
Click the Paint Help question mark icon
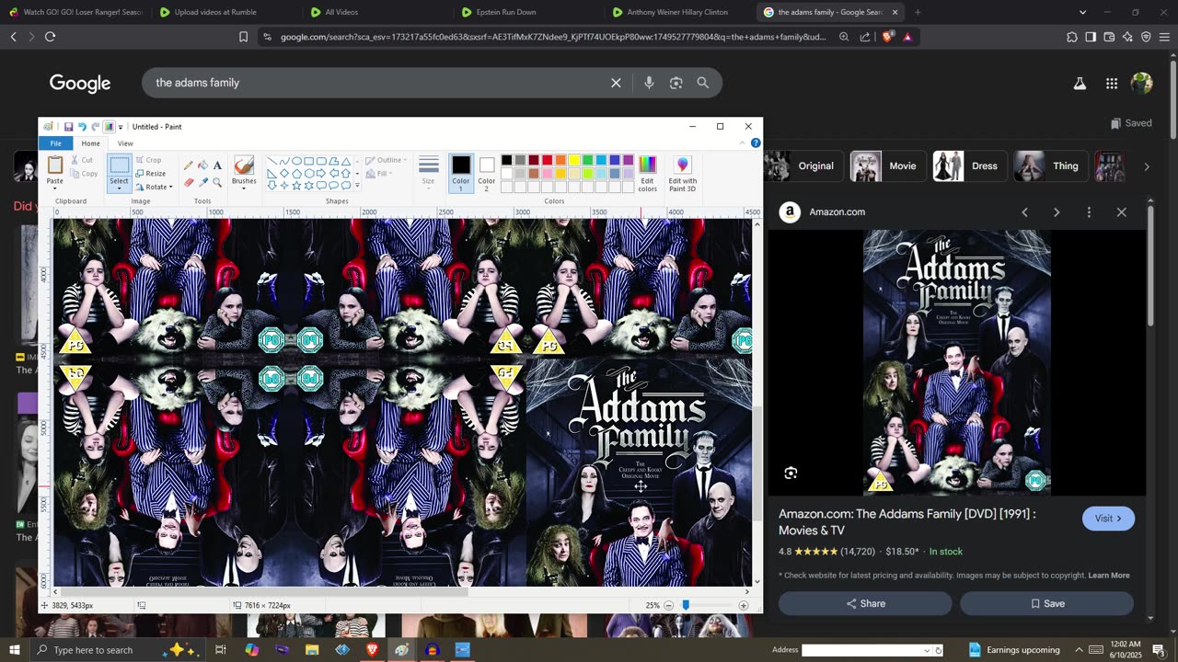[x=756, y=143]
